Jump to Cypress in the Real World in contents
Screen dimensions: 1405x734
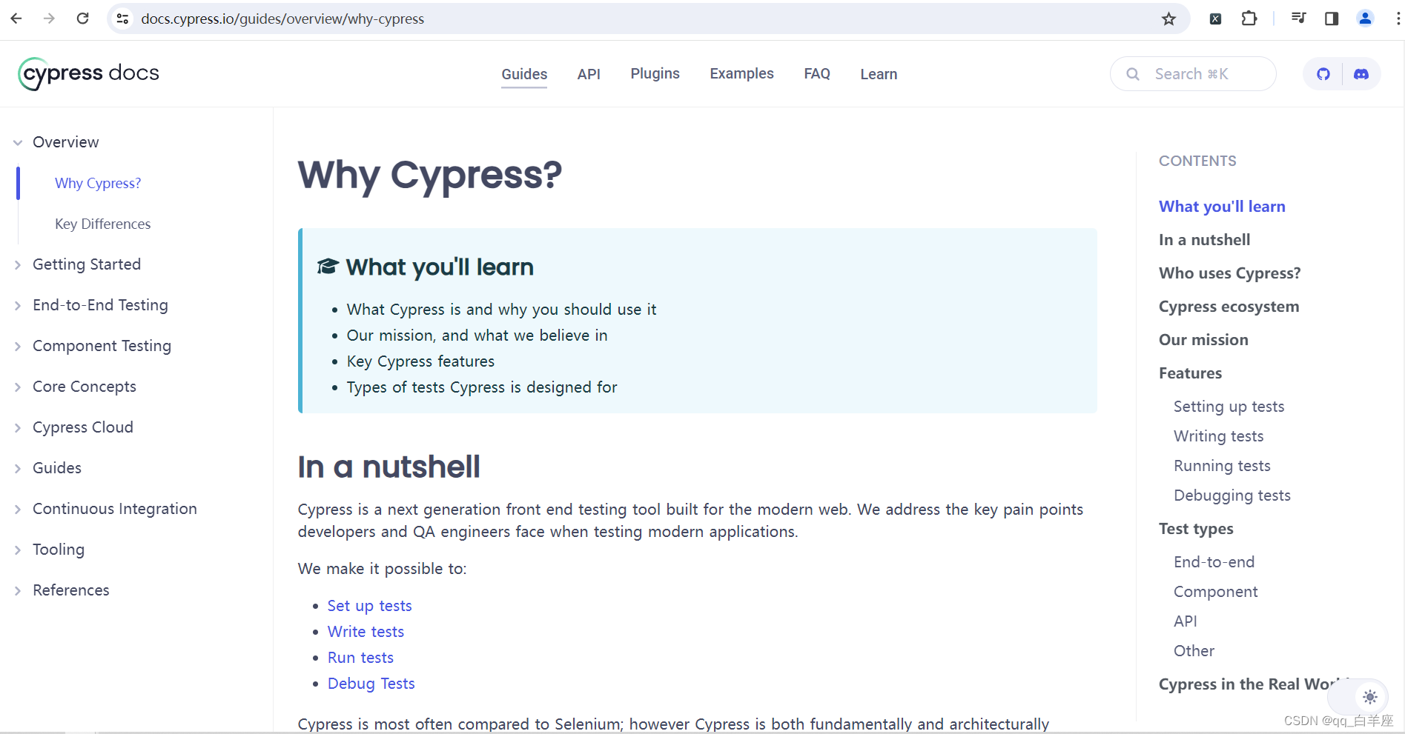(1253, 684)
